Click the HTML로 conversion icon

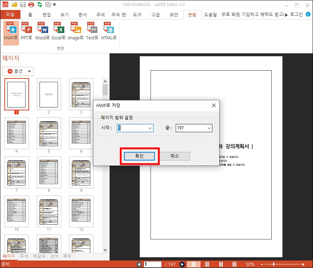coord(109,32)
